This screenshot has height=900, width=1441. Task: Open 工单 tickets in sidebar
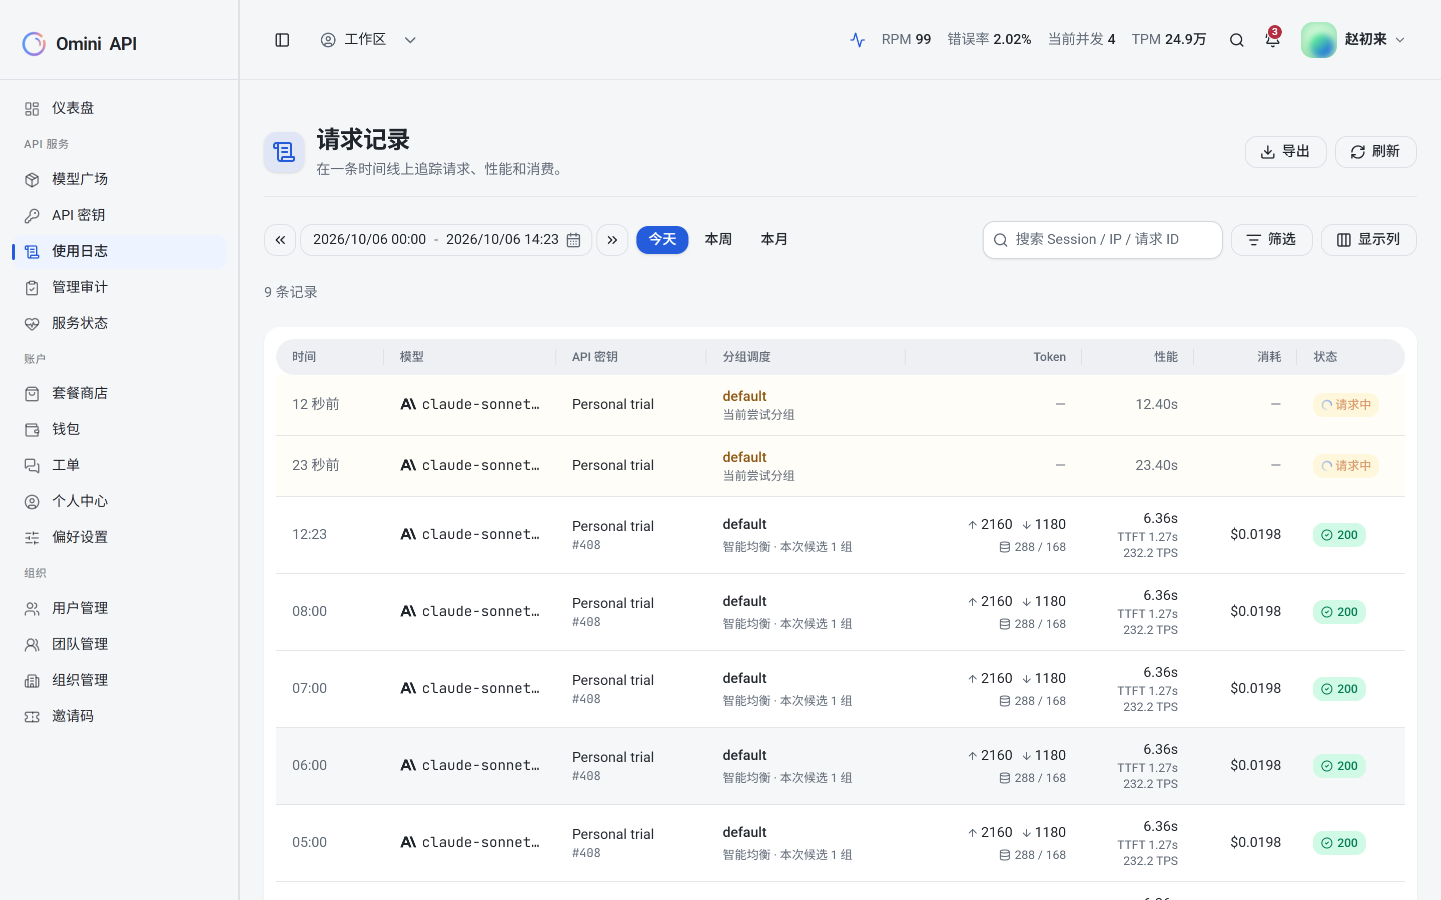tap(119, 465)
